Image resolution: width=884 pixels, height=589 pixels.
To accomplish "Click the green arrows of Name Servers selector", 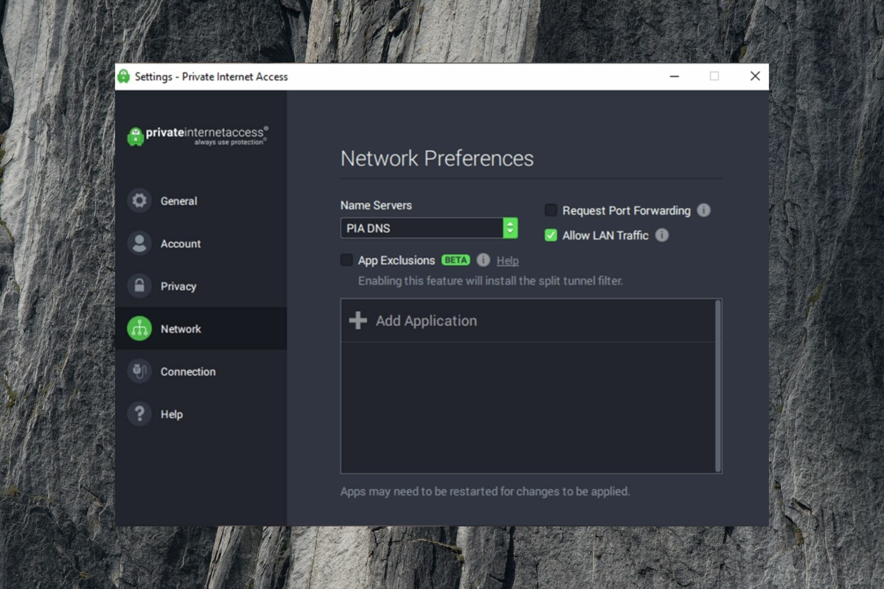I will [x=510, y=228].
